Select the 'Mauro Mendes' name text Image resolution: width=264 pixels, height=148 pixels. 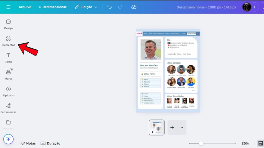coord(149,65)
